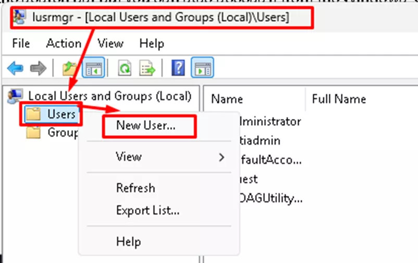Viewport: 418px width, 263px height.
Task: Select Local Users and Groups (Local) node
Action: [110, 96]
